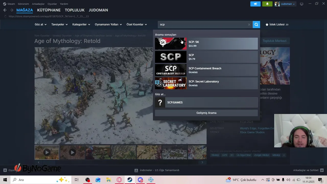Select the SCP $5.79 search result

(206, 57)
